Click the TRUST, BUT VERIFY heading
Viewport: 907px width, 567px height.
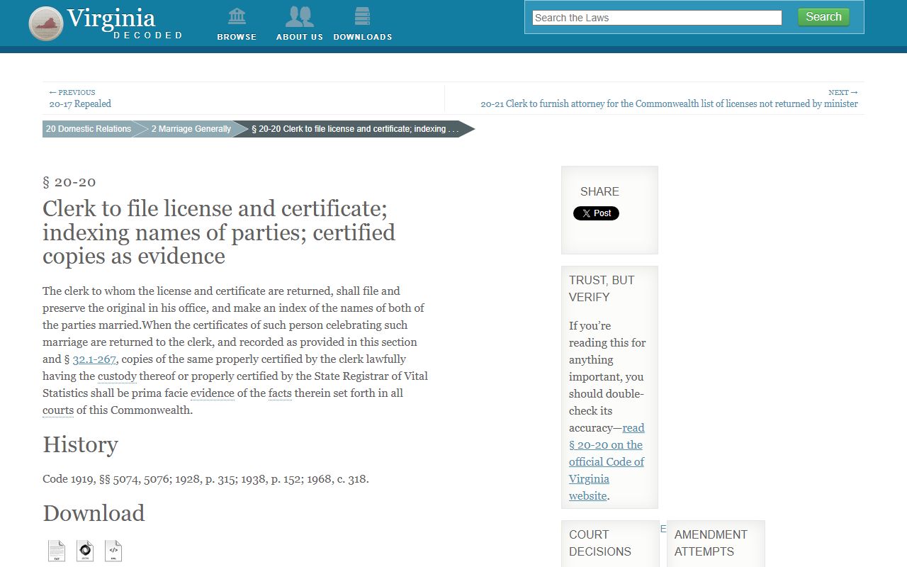[x=602, y=288]
